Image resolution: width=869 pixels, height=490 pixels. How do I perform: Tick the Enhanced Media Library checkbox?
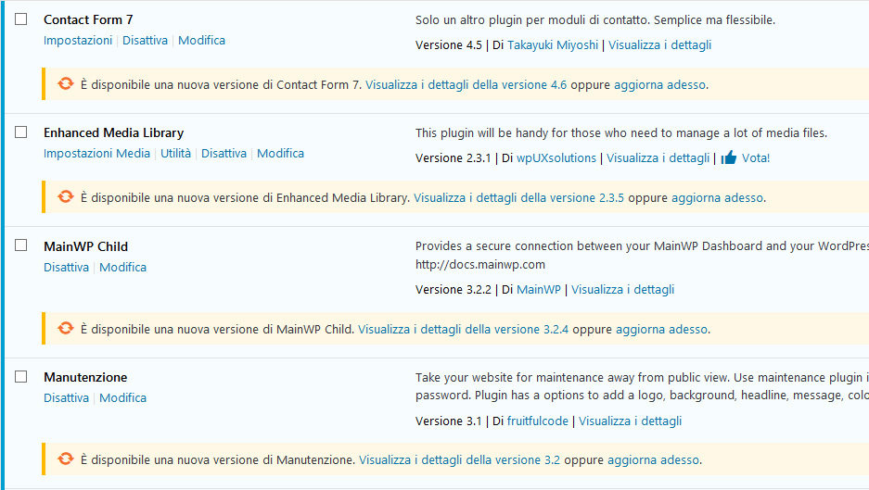21,132
